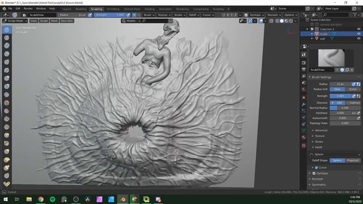Image resolution: width=363 pixels, height=204 pixels.
Task: Open the Material properties tab
Action: pos(304,137)
